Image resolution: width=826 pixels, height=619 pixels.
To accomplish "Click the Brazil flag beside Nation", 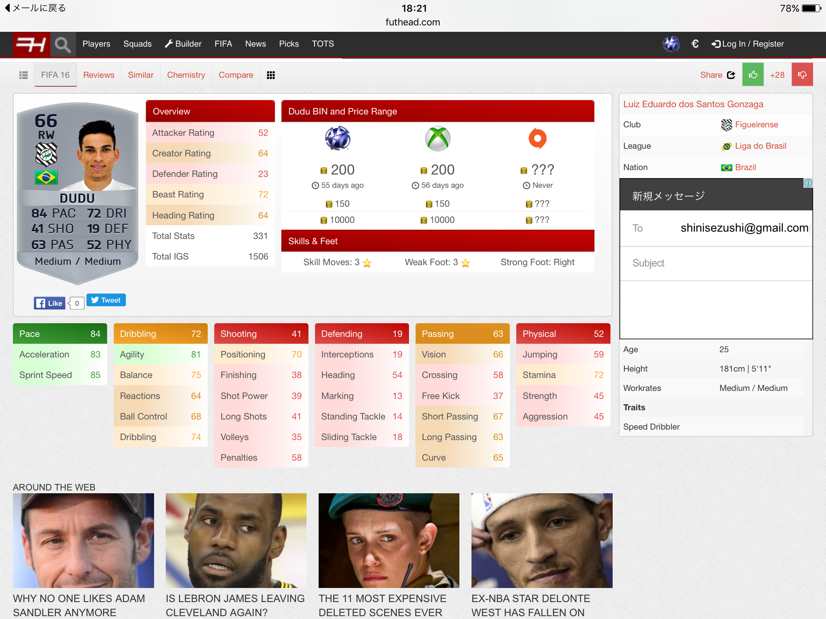I will (726, 168).
